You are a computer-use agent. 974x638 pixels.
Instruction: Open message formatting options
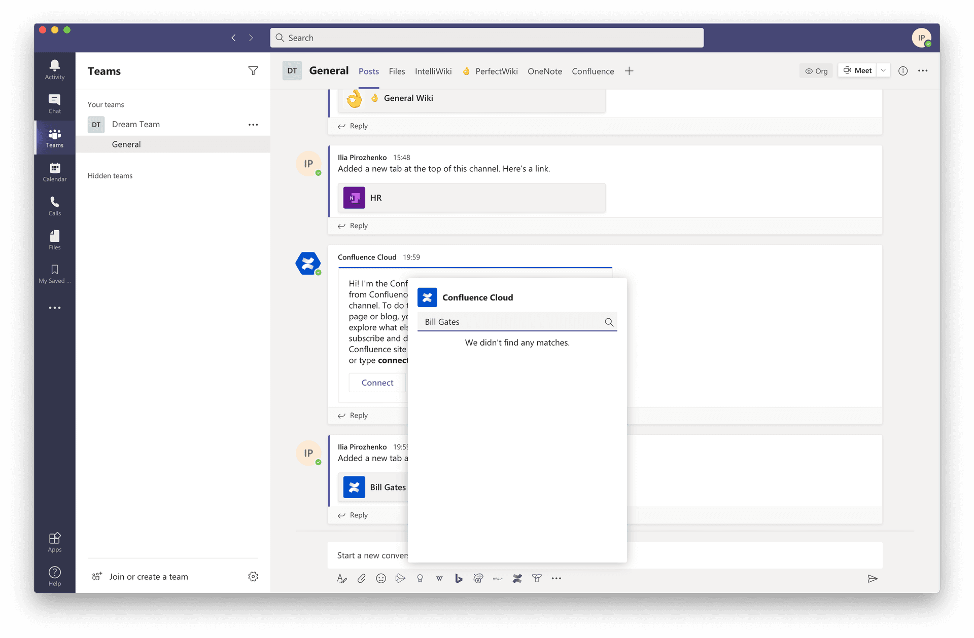(342, 578)
